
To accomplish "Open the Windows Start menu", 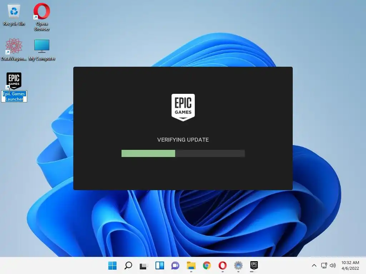I will point(112,265).
